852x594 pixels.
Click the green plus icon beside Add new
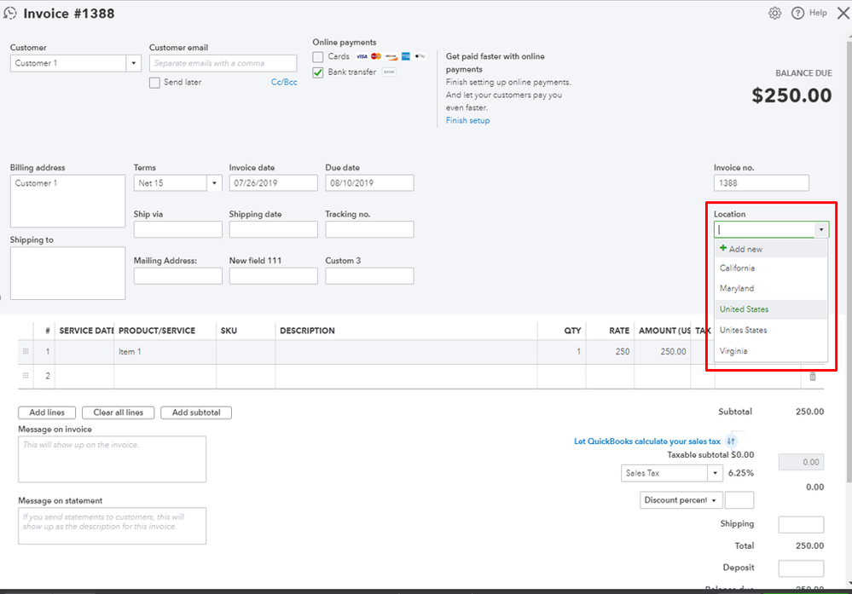pyautogui.click(x=722, y=248)
